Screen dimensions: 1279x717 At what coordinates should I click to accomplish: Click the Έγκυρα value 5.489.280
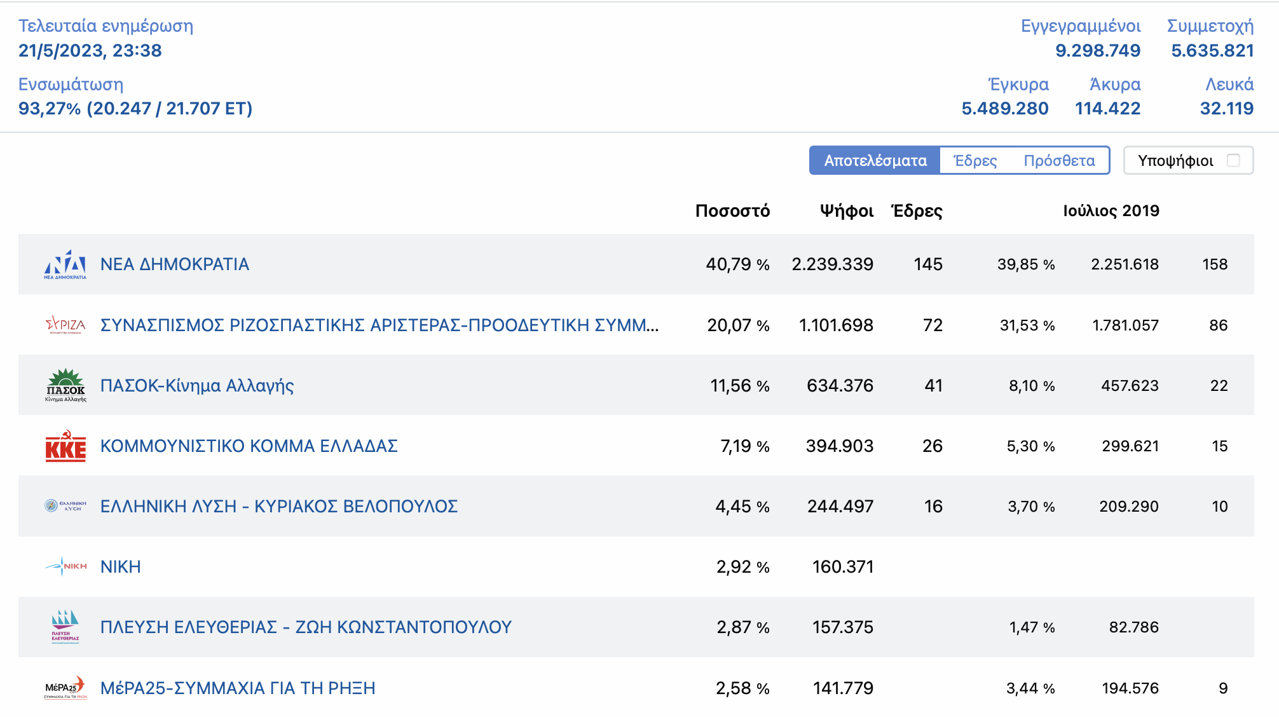tap(1005, 109)
